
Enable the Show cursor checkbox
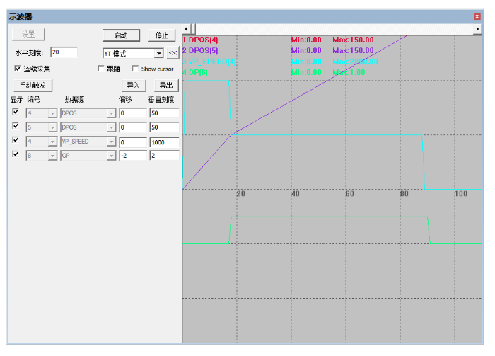click(x=135, y=69)
